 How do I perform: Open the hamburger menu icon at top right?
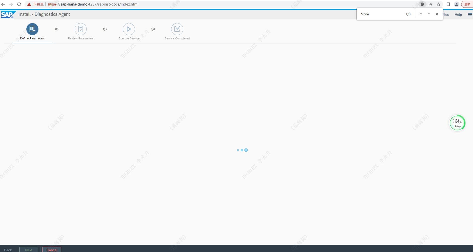click(x=470, y=15)
